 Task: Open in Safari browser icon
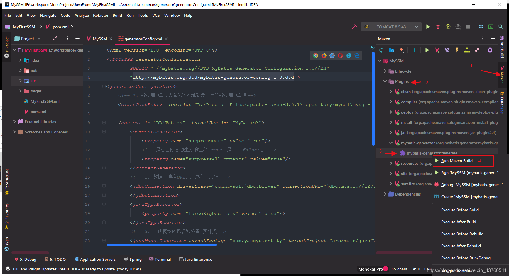[332, 56]
